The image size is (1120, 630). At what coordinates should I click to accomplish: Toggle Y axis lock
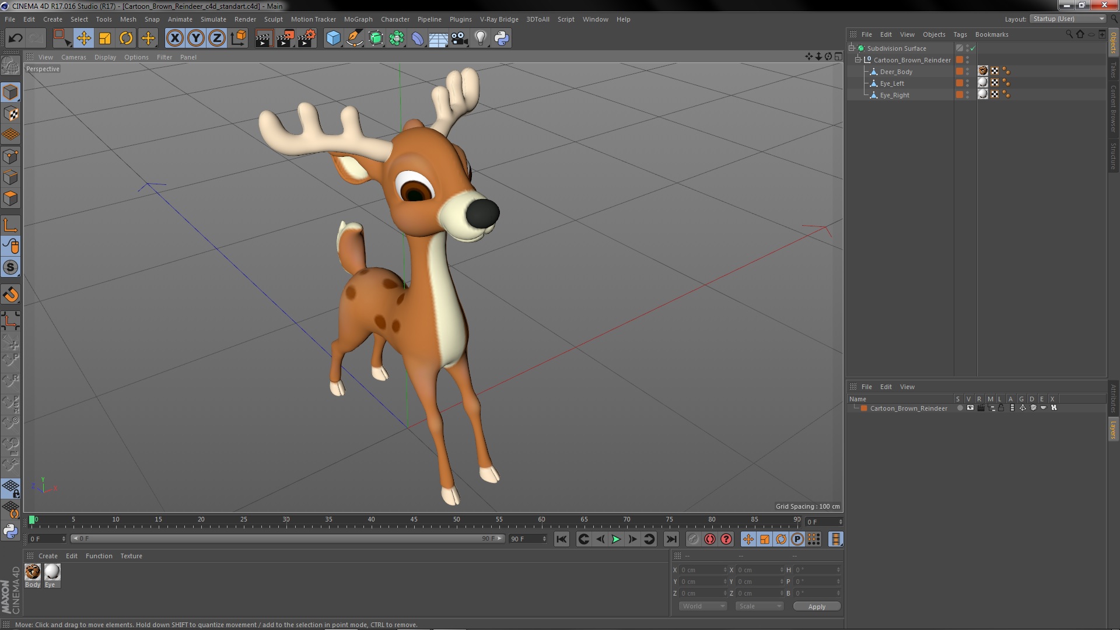pos(196,38)
